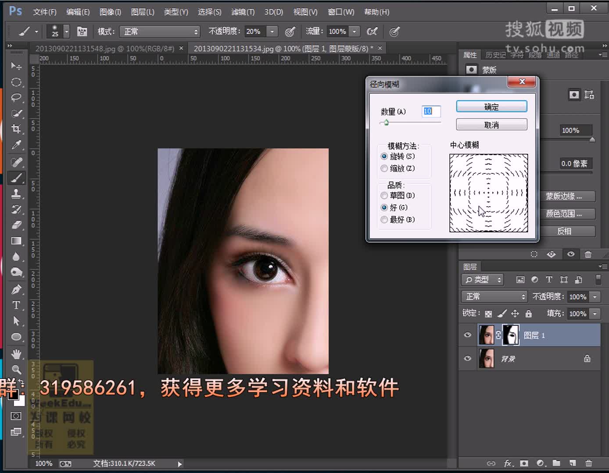
Task: Open the 模式 blend mode dropdown
Action: (160, 32)
